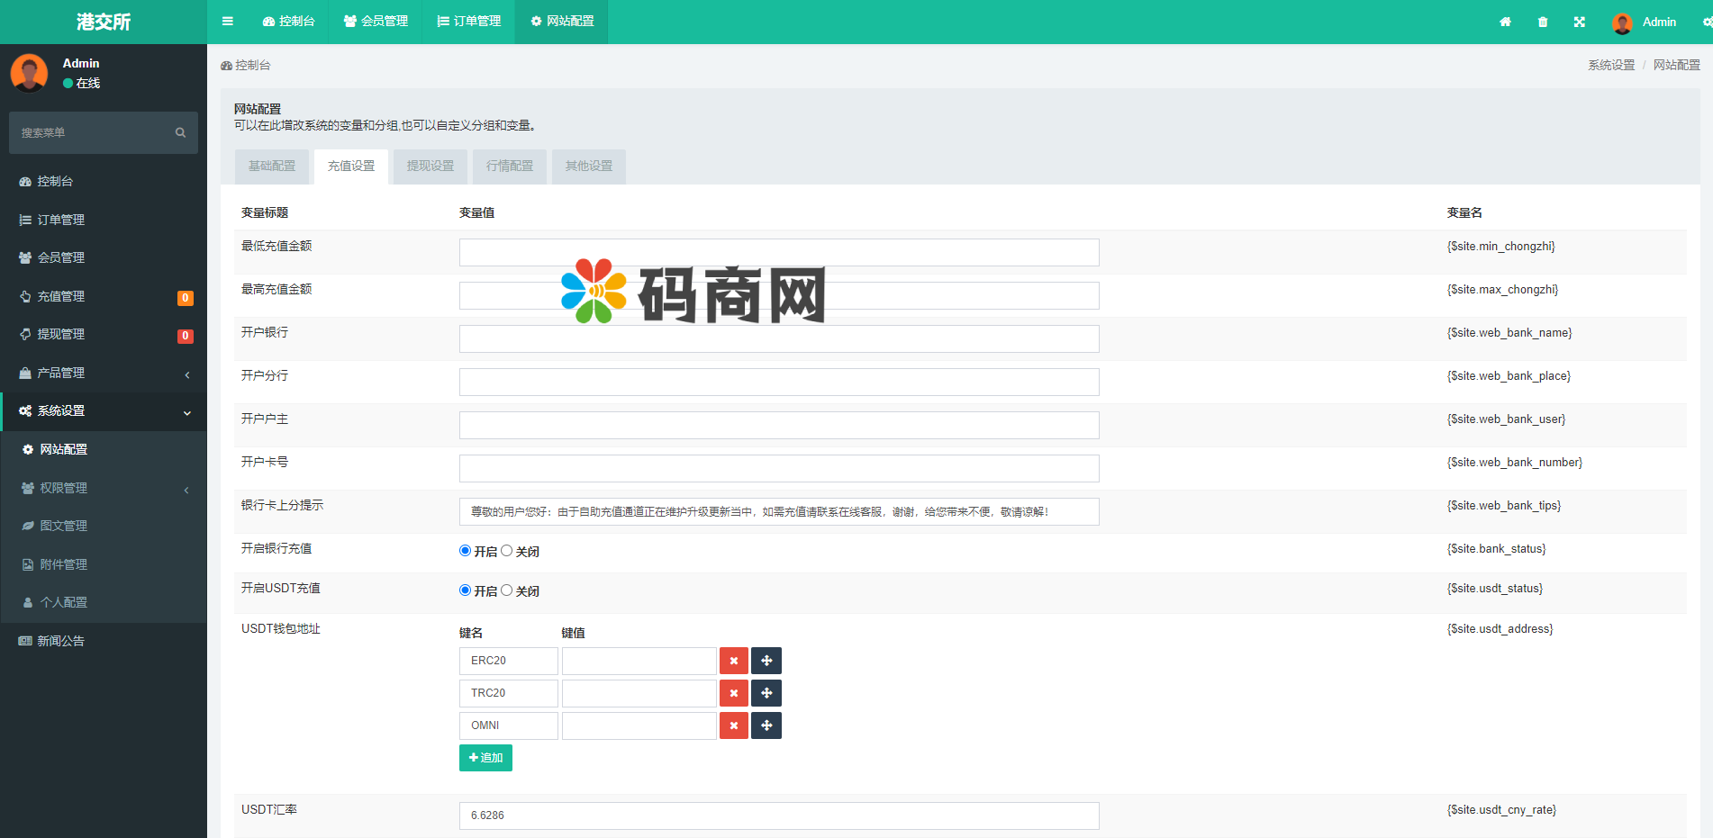Switch to the 其他设置 tab
Viewport: 1713px width, 838px height.
[x=589, y=167]
